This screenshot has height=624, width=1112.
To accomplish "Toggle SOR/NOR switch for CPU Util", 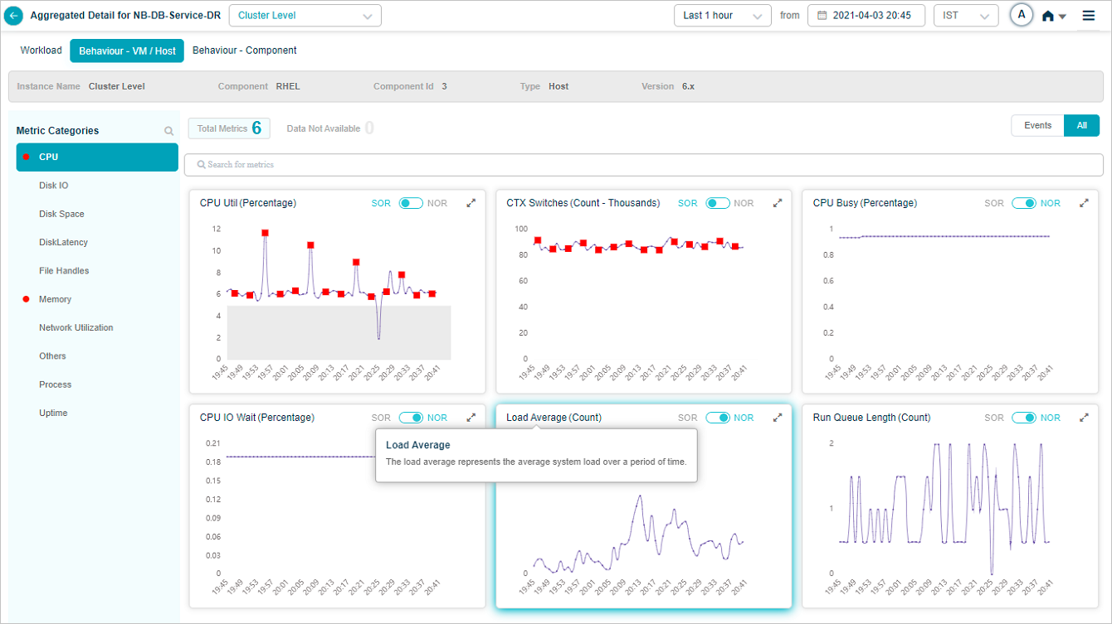I will point(411,203).
